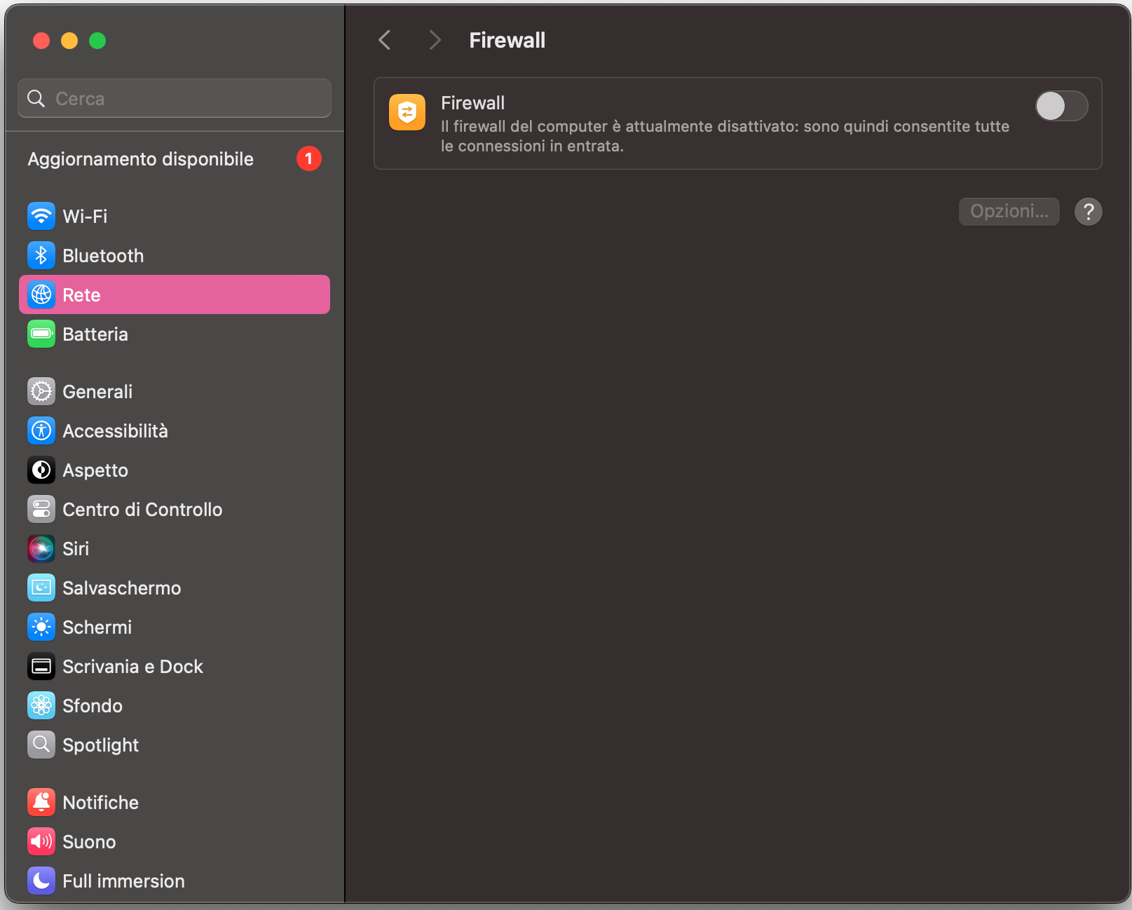
Task: Click the Suono speaker icon
Action: tap(41, 841)
